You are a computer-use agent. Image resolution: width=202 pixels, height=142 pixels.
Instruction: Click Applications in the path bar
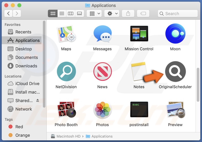click(99, 136)
